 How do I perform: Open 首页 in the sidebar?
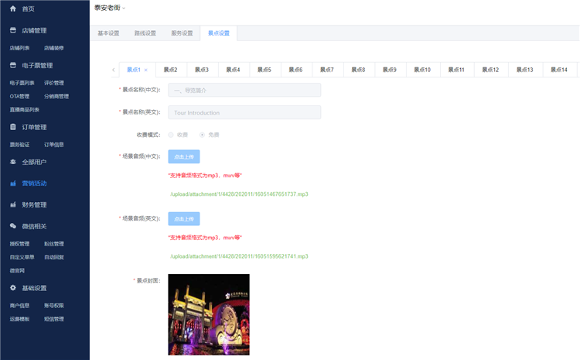pyautogui.click(x=28, y=9)
